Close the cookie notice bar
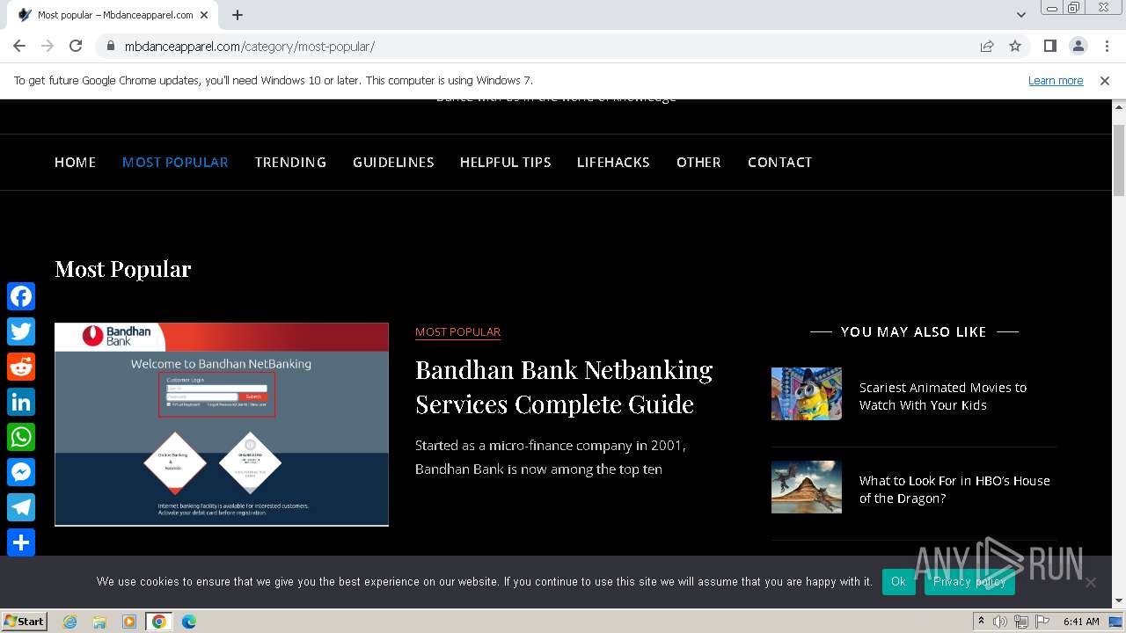The height and width of the screenshot is (633, 1126). coord(1091,582)
